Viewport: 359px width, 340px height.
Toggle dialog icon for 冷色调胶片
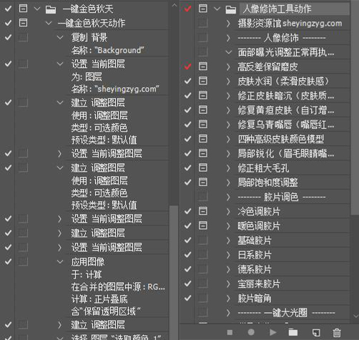[203, 211]
